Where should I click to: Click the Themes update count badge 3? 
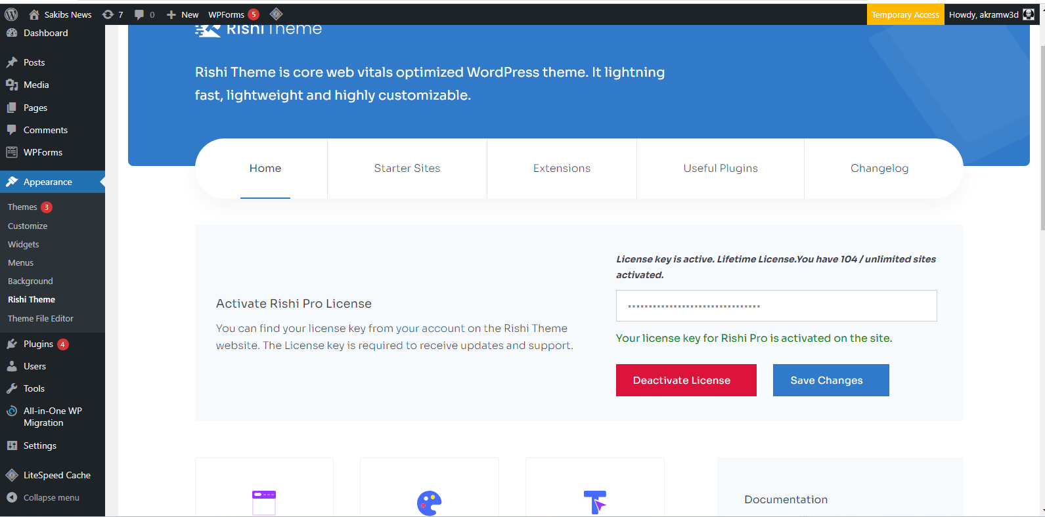[x=47, y=207]
